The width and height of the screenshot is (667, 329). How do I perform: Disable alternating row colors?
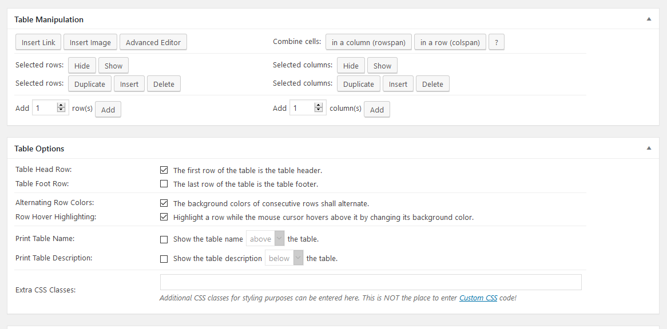click(164, 203)
